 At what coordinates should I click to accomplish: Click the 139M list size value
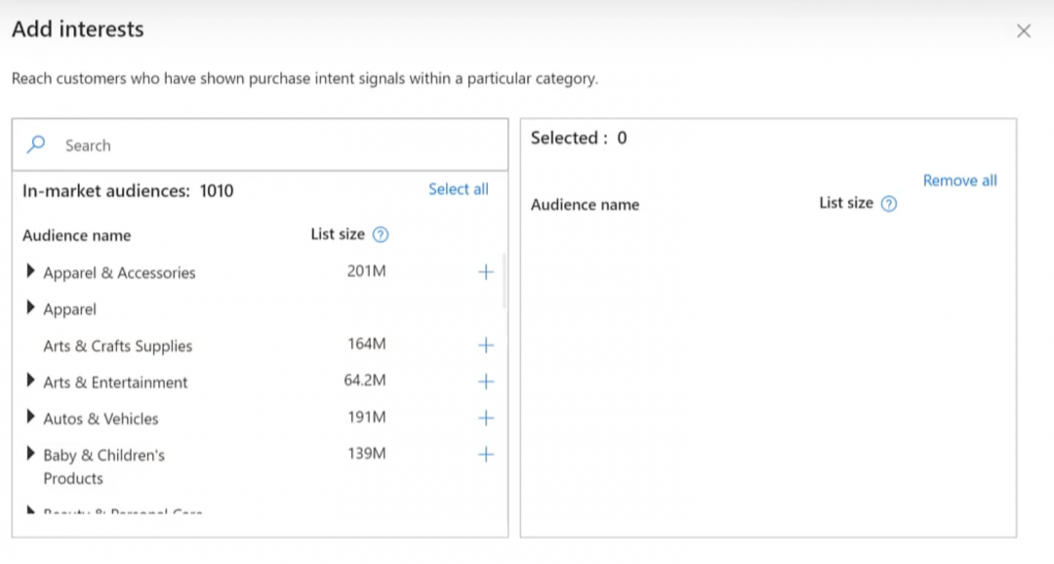tap(366, 453)
